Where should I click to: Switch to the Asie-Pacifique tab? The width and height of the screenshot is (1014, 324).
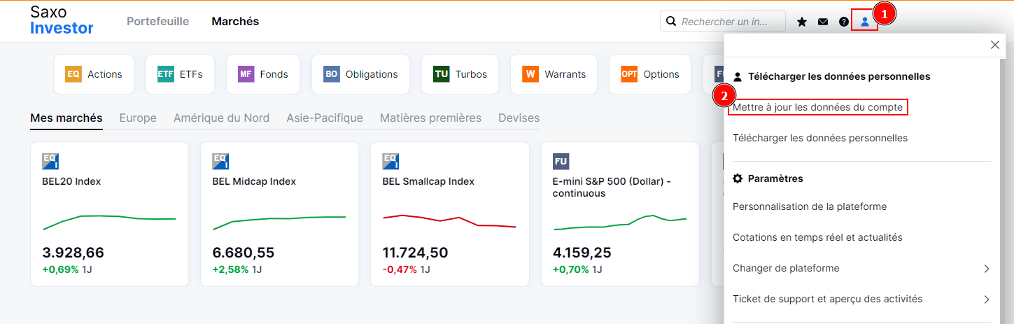[x=325, y=118]
